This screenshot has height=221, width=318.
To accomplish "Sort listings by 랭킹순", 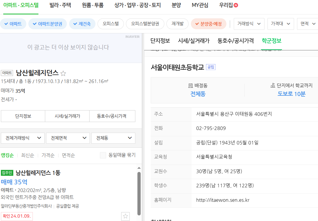I will pos(7,155).
